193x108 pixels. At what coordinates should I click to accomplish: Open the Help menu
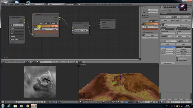22,4
